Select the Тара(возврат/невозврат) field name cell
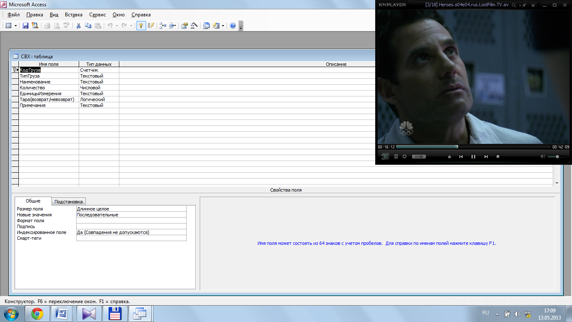Viewport: 572px width, 322px height. (x=49, y=99)
